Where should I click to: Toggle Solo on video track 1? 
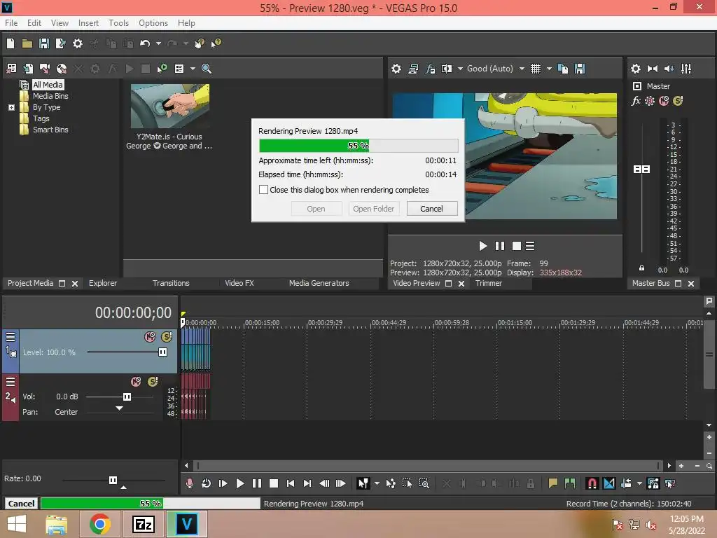point(167,337)
